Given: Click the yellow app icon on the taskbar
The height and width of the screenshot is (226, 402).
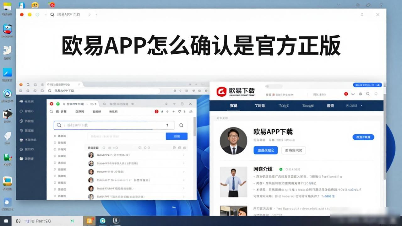Looking at the screenshot, I should (x=89, y=221).
